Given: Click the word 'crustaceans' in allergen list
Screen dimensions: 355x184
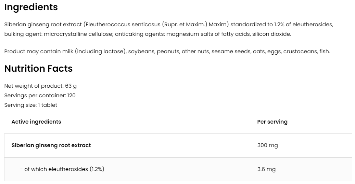Looking at the screenshot, I should point(300,52).
